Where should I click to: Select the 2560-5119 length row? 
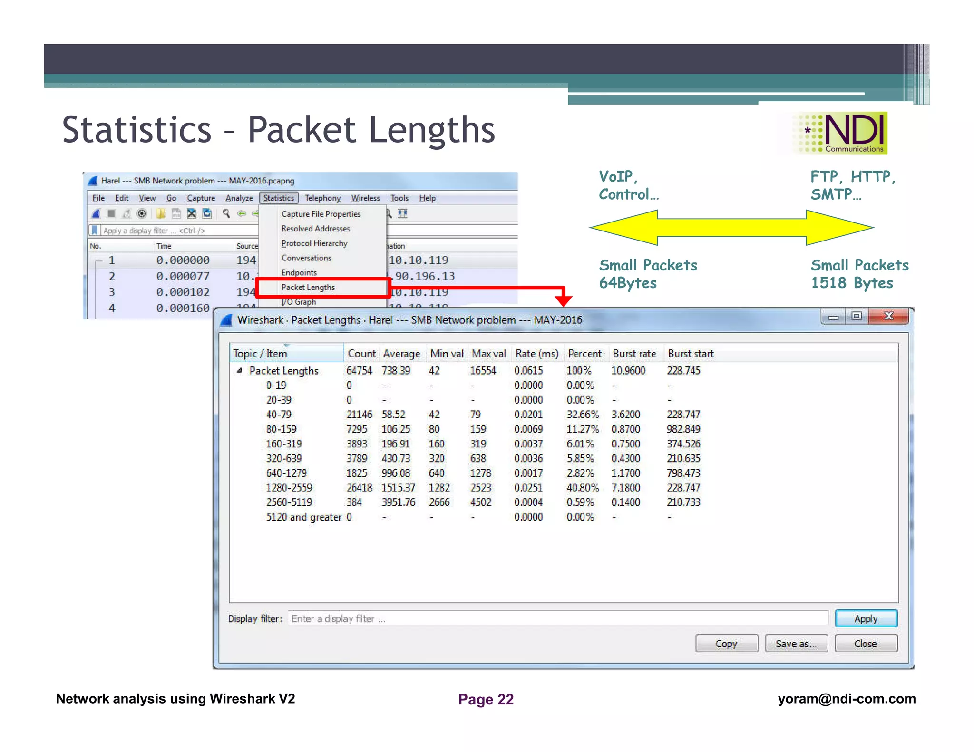564,502
